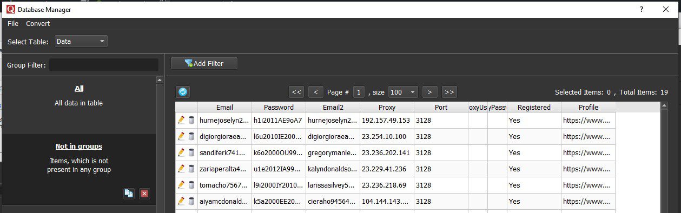Delete the aiyamcdonald row via trash icon
Viewport: 681px width, 213px height.
(x=191, y=201)
